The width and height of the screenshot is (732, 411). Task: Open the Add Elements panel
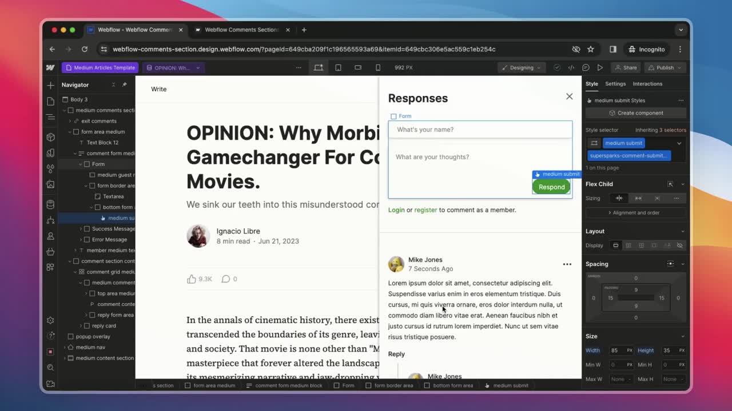point(50,85)
